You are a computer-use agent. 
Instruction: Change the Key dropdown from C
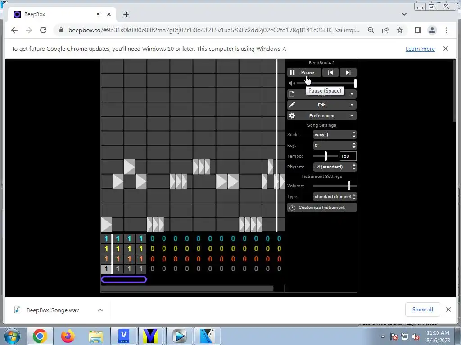[334, 145]
